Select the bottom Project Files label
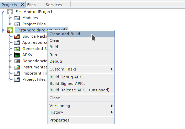 pos(34,79)
